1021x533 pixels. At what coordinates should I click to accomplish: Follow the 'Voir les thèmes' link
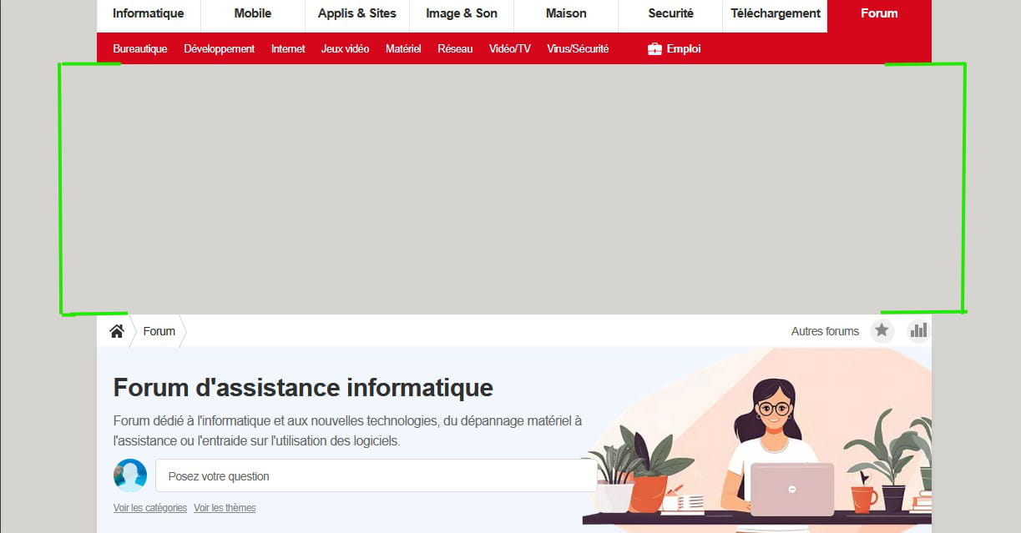[x=225, y=508]
